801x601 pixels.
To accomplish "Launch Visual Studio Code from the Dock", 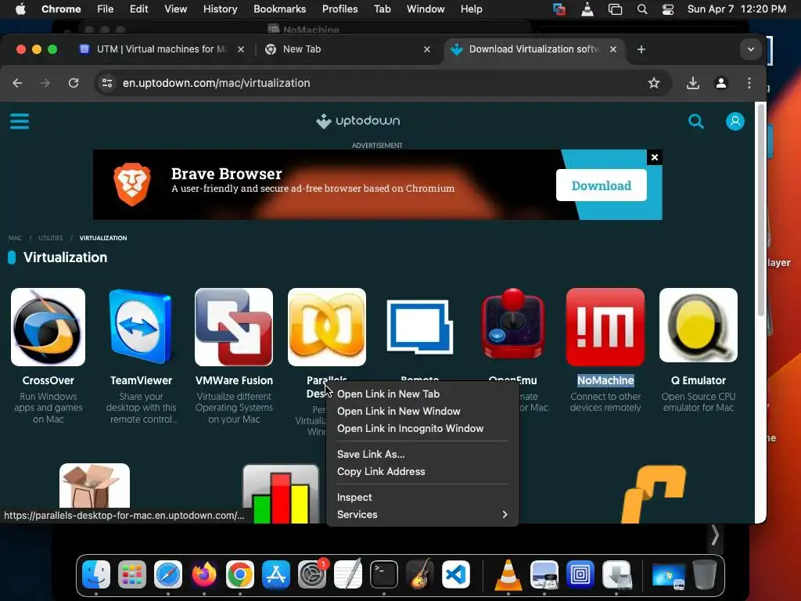I will (456, 574).
